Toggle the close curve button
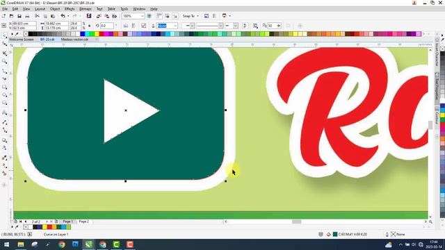Viewport: 445px width, 250px height. coord(245,26)
